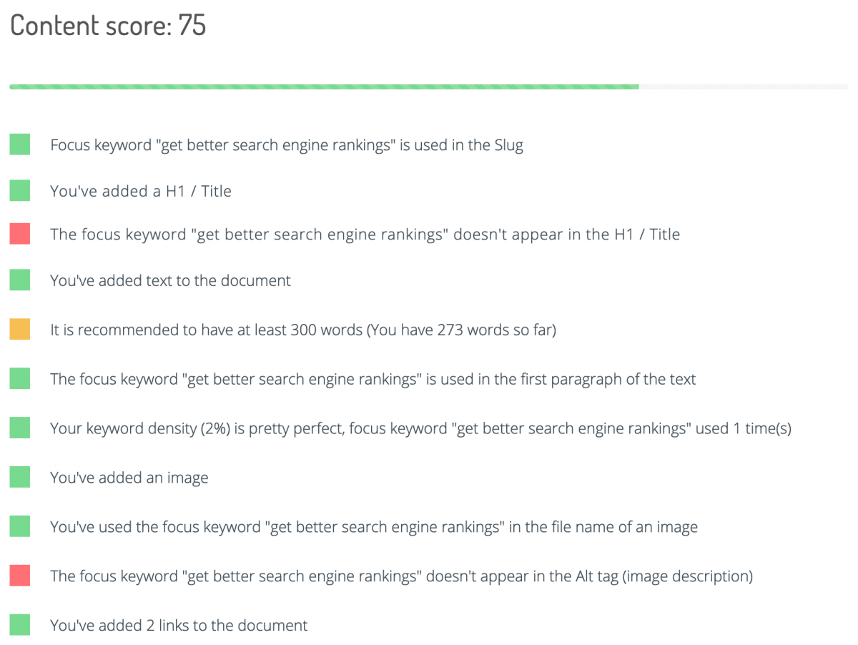This screenshot has width=858, height=645.
Task: Click the Content score: 75 heading
Action: click(108, 26)
